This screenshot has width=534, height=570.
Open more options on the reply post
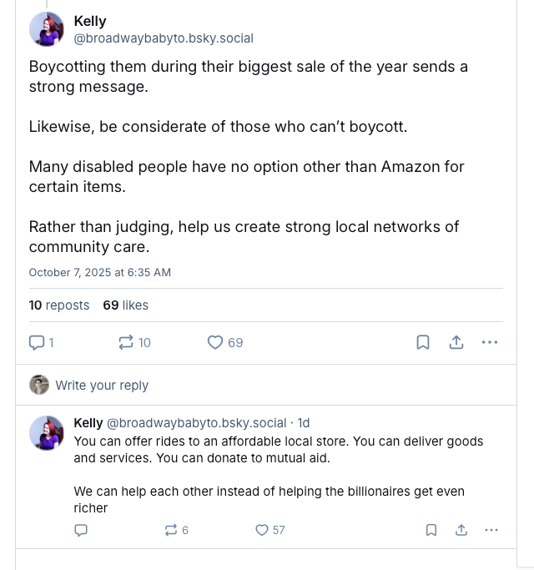[x=491, y=530]
